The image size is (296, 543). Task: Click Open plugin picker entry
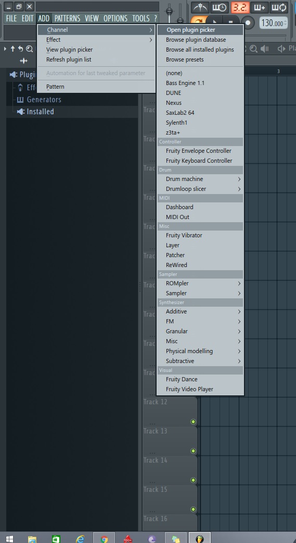(200, 30)
